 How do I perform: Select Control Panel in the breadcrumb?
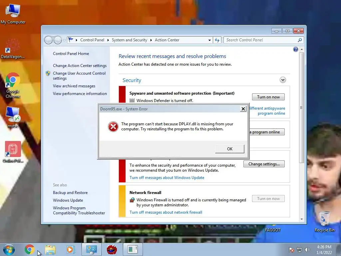[x=92, y=40]
